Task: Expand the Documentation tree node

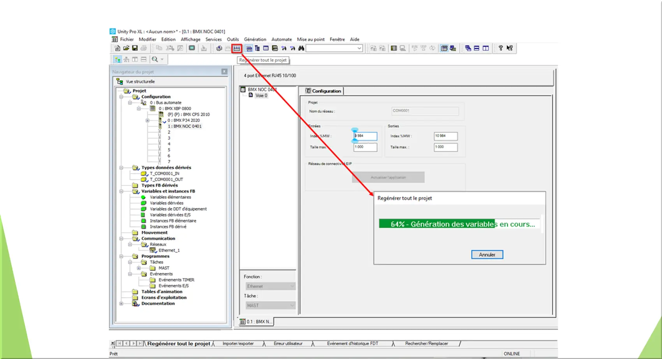Action: [x=121, y=303]
